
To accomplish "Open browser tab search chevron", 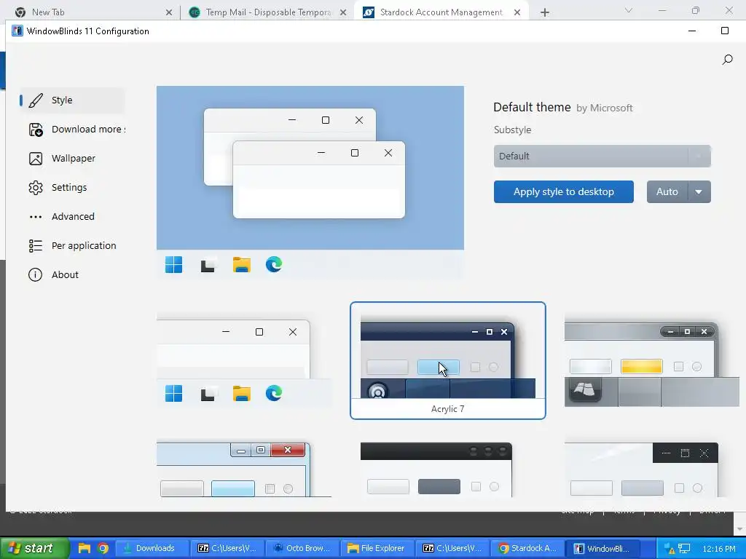I will coord(629,10).
